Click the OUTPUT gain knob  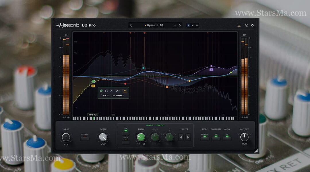244,137
